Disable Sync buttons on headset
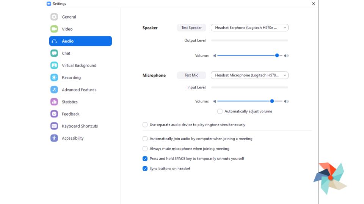 pos(145,168)
